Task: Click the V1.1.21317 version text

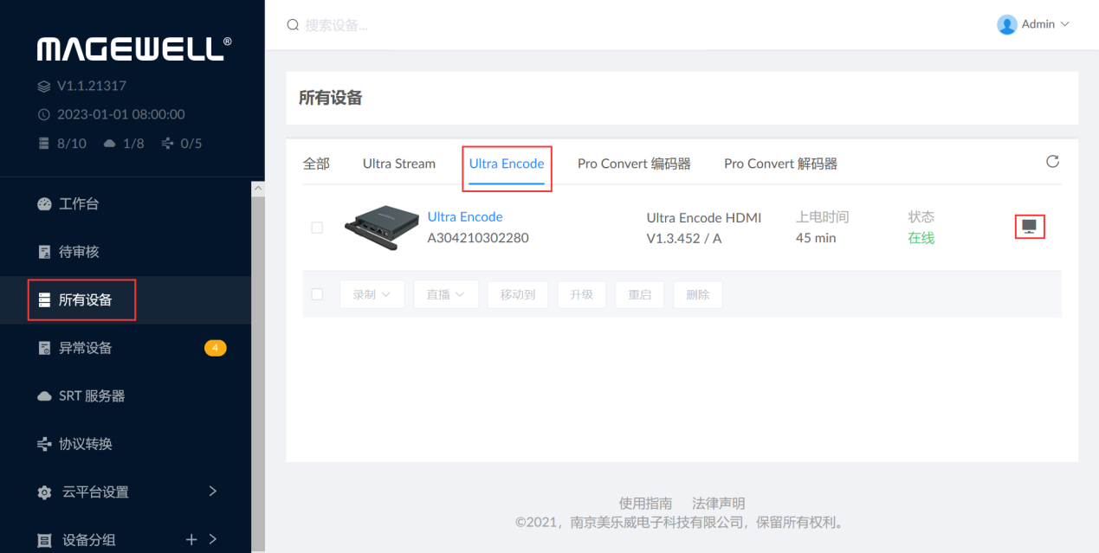Action: (92, 87)
